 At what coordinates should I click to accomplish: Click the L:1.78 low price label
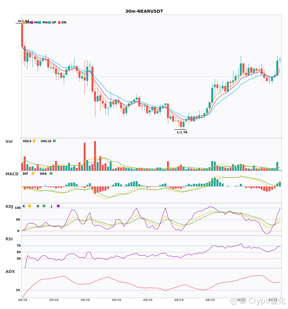(x=182, y=132)
